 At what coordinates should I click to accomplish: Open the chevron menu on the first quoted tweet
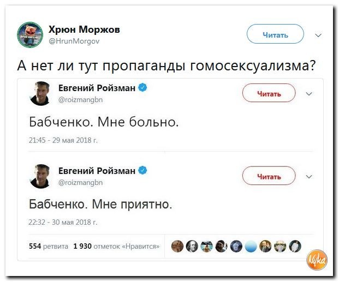(309, 93)
